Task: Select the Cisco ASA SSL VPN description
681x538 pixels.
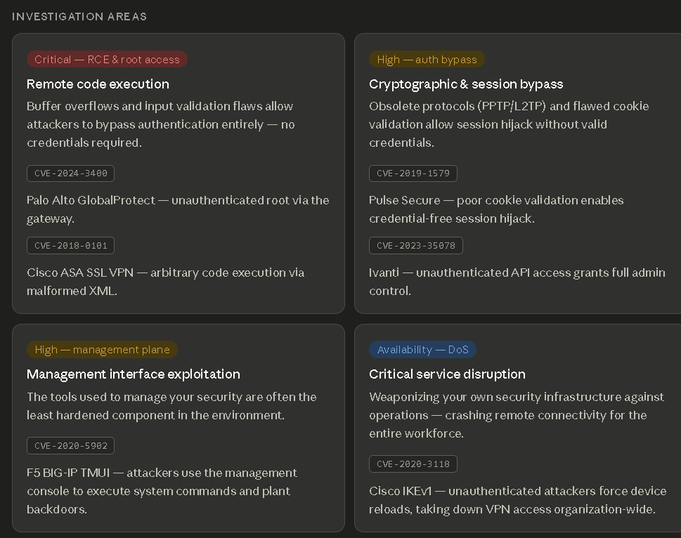Action: click(x=165, y=282)
